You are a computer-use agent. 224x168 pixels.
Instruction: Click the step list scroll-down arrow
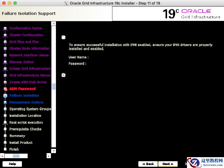point(54,151)
